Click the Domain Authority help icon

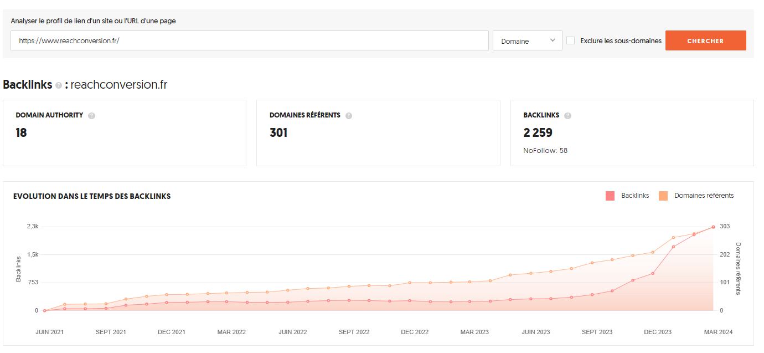click(x=92, y=116)
